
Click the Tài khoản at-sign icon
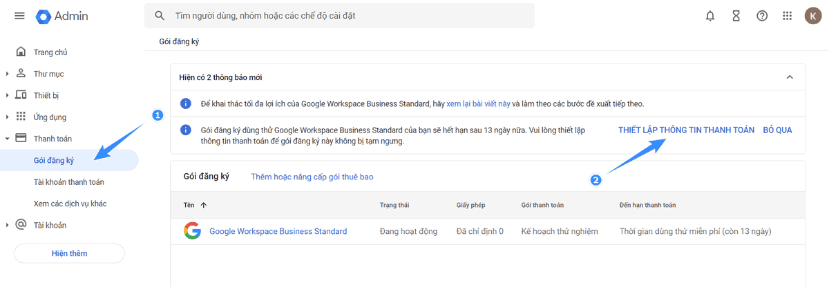21,225
